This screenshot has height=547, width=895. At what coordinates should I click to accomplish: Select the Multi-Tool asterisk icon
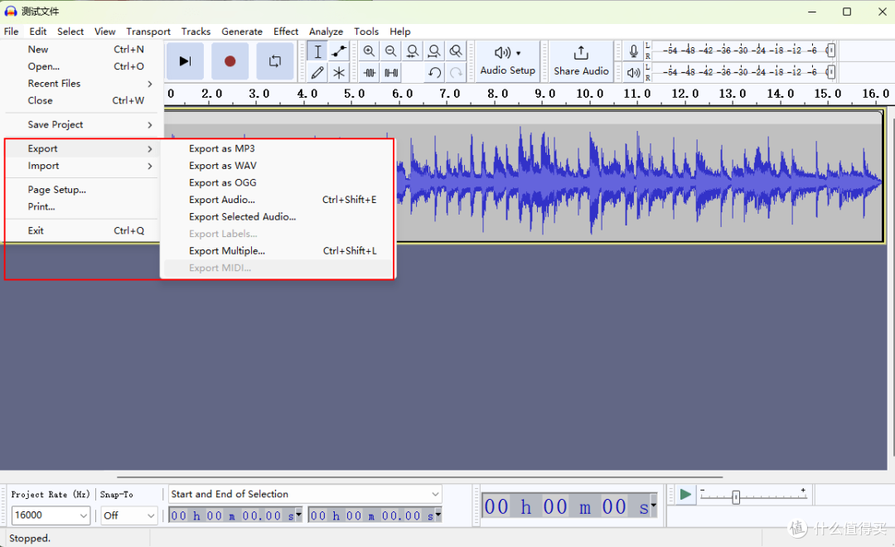pyautogui.click(x=339, y=72)
